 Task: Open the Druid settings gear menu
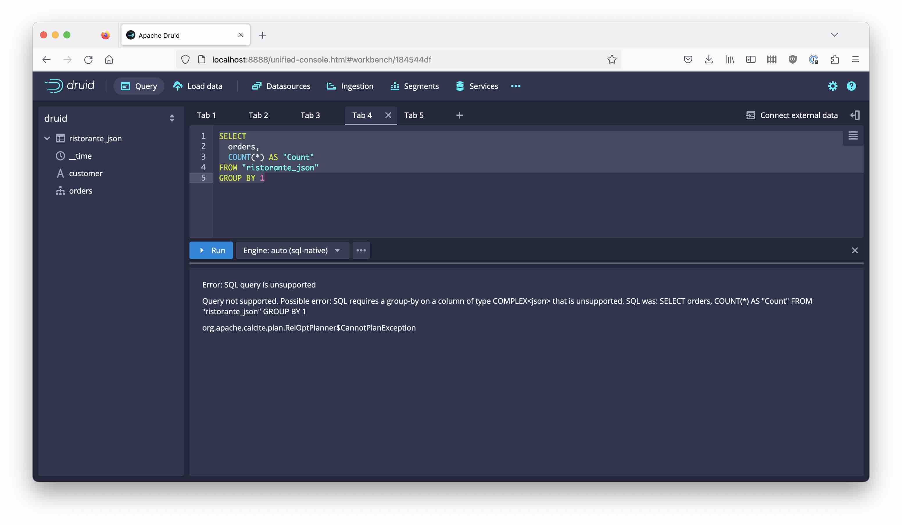(x=832, y=86)
